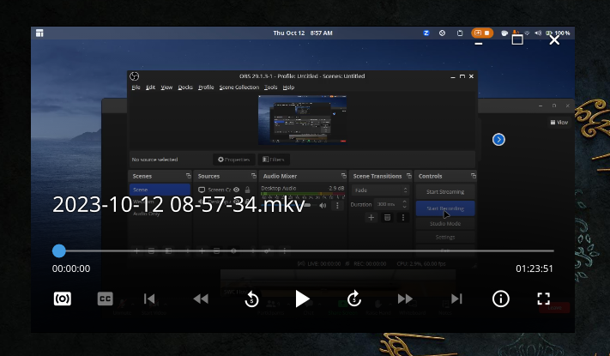Screen dimensions: 610x356
Task: Jump to the previous track icon
Action: click(149, 299)
